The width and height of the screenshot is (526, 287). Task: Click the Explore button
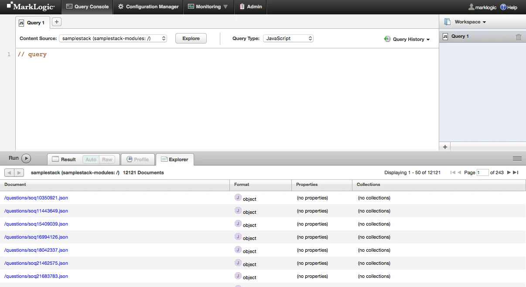coord(191,38)
